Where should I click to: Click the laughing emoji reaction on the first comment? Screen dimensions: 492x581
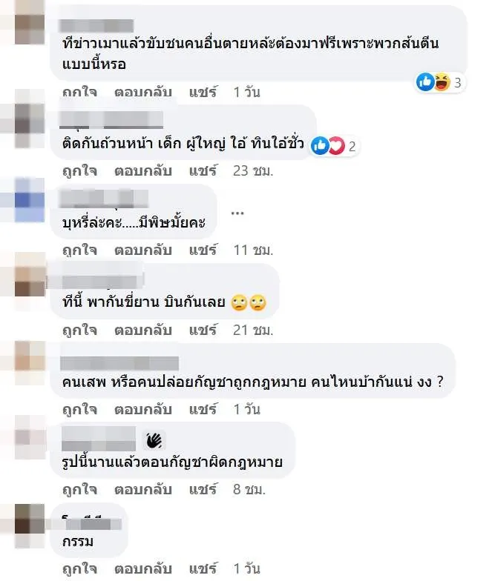click(442, 82)
